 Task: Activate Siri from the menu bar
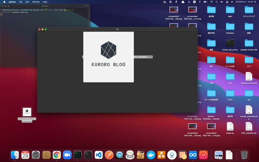pyautogui.click(x=232, y=2)
